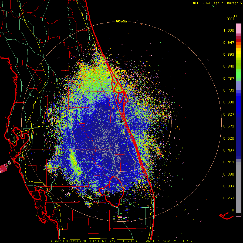Click the DCC label above color bar
This screenshot has height=243, width=243.
pyautogui.click(x=237, y=16)
